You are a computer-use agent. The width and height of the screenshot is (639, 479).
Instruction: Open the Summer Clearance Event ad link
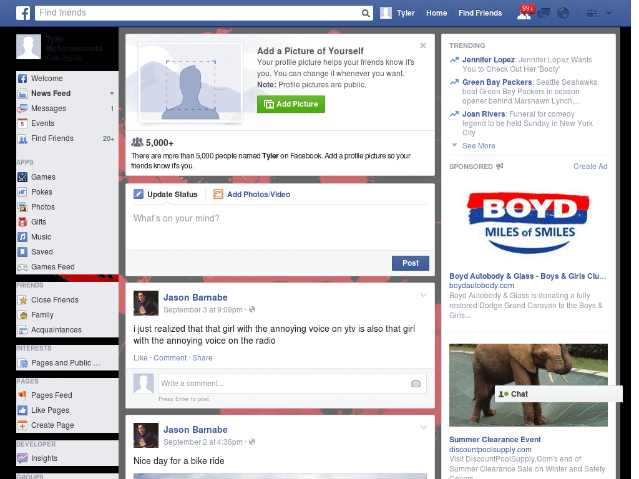(495, 440)
